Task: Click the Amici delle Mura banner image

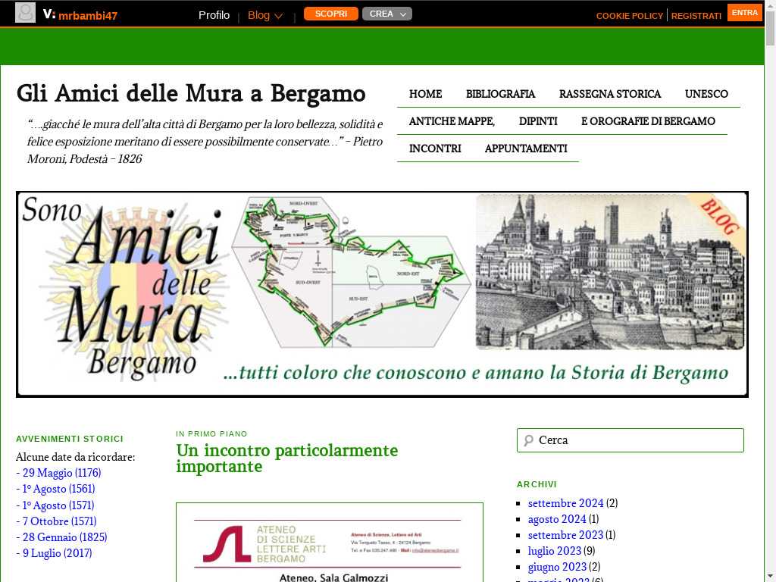Action: (382, 294)
